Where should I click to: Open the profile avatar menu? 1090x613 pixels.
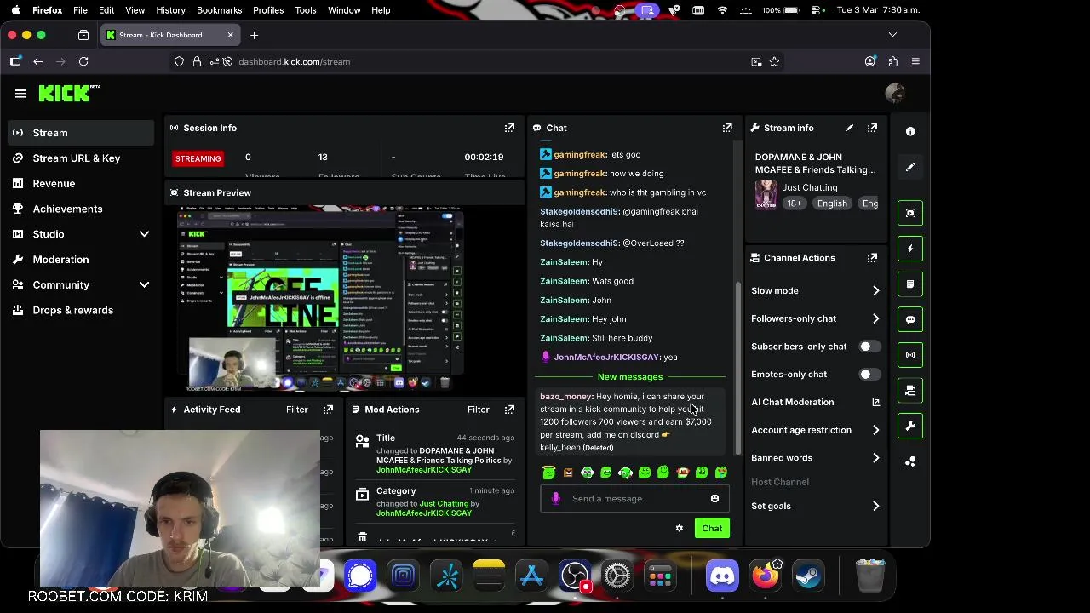point(894,94)
